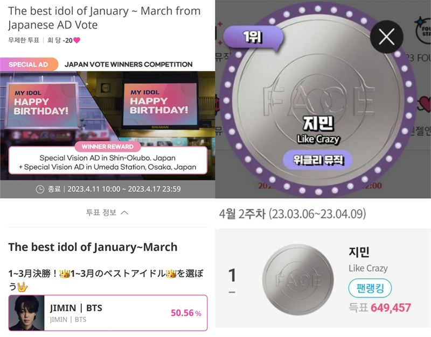Click the 649,457 vote count
431x337 pixels.
tap(391, 307)
